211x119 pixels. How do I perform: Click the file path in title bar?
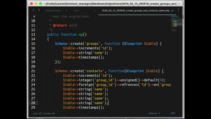pos(112,4)
